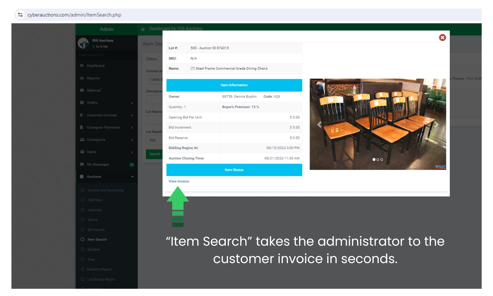The image size is (493, 296).
Task: Select the first carousel dot indicator
Action: [x=374, y=160]
